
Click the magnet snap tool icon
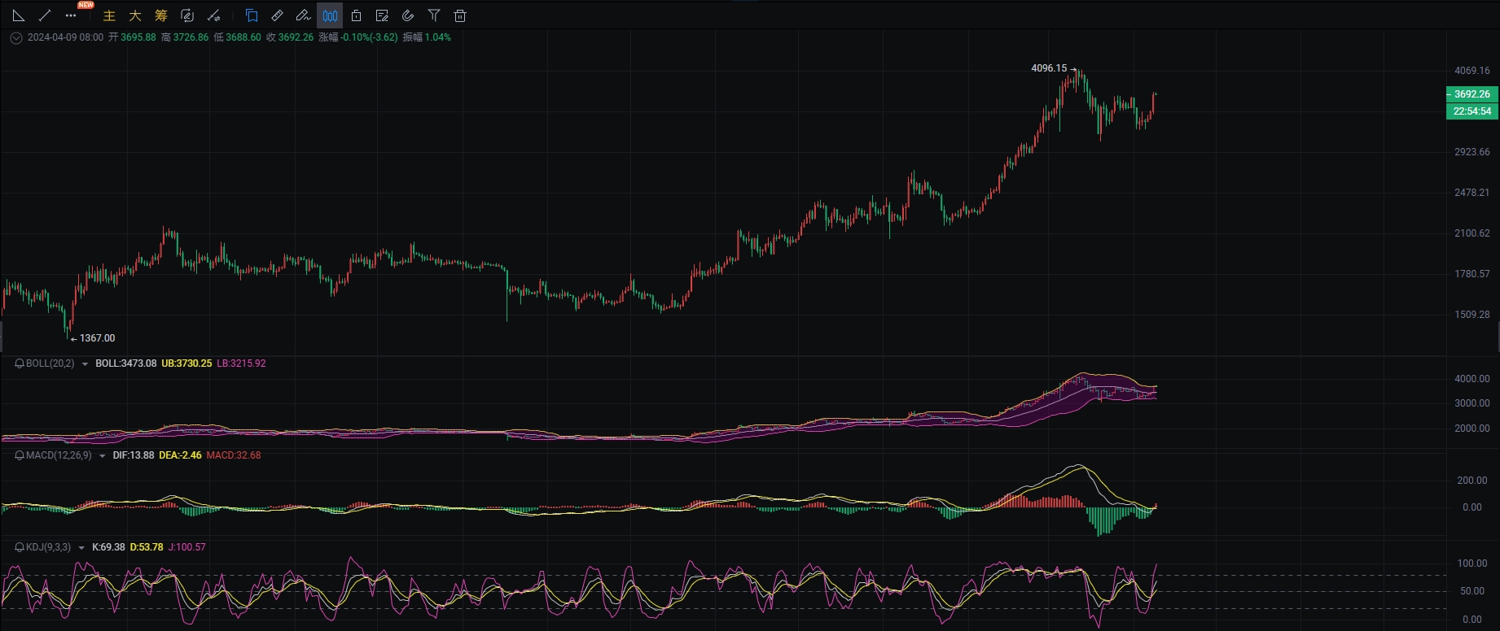(x=408, y=15)
